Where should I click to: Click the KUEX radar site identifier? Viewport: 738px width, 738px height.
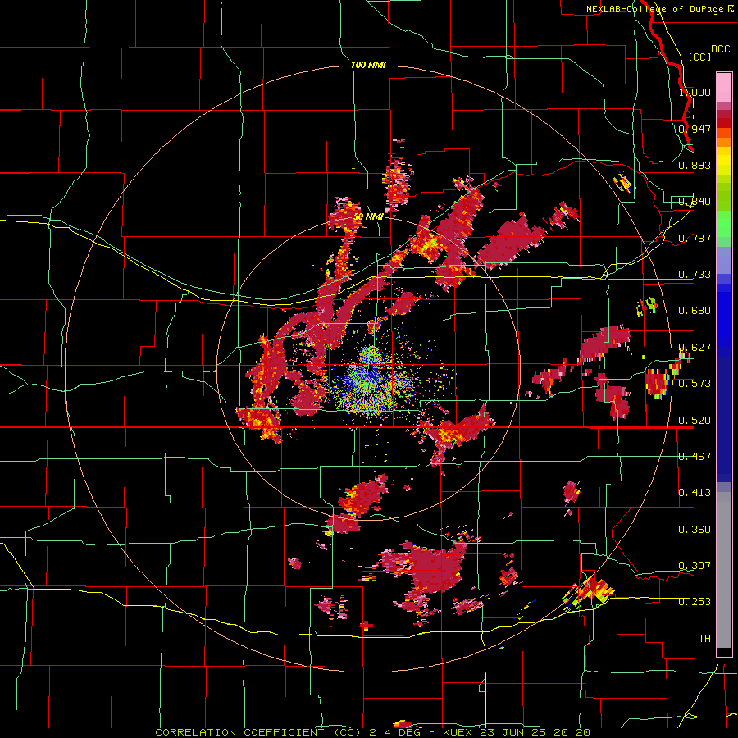pyautogui.click(x=458, y=732)
